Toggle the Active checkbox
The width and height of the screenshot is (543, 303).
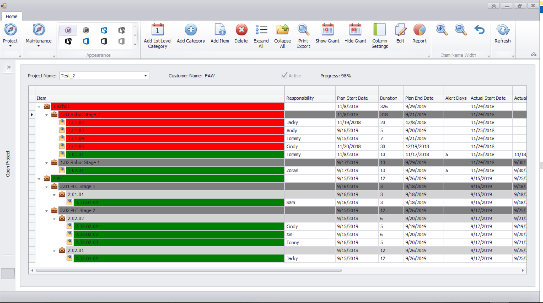click(284, 75)
